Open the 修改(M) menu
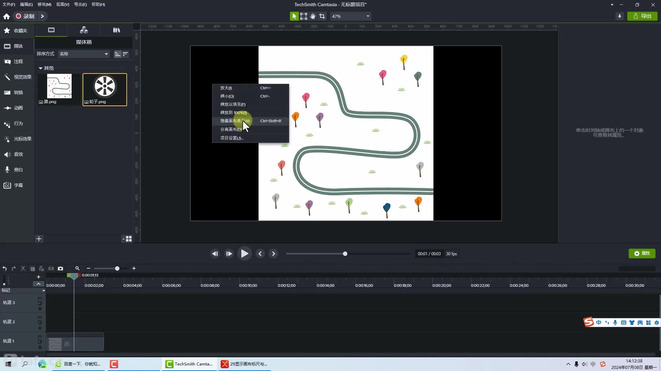661x371 pixels. point(44,4)
